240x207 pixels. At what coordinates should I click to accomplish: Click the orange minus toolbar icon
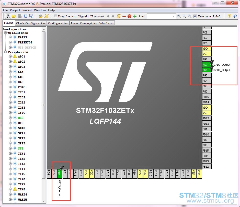(x=124, y=16)
